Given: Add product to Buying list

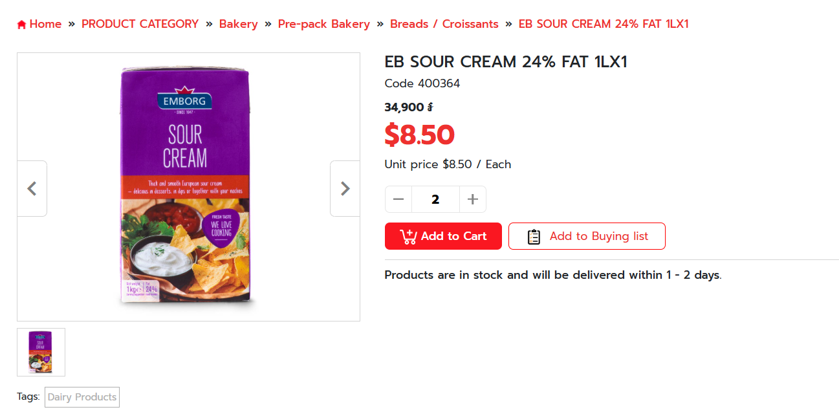Looking at the screenshot, I should coord(587,236).
